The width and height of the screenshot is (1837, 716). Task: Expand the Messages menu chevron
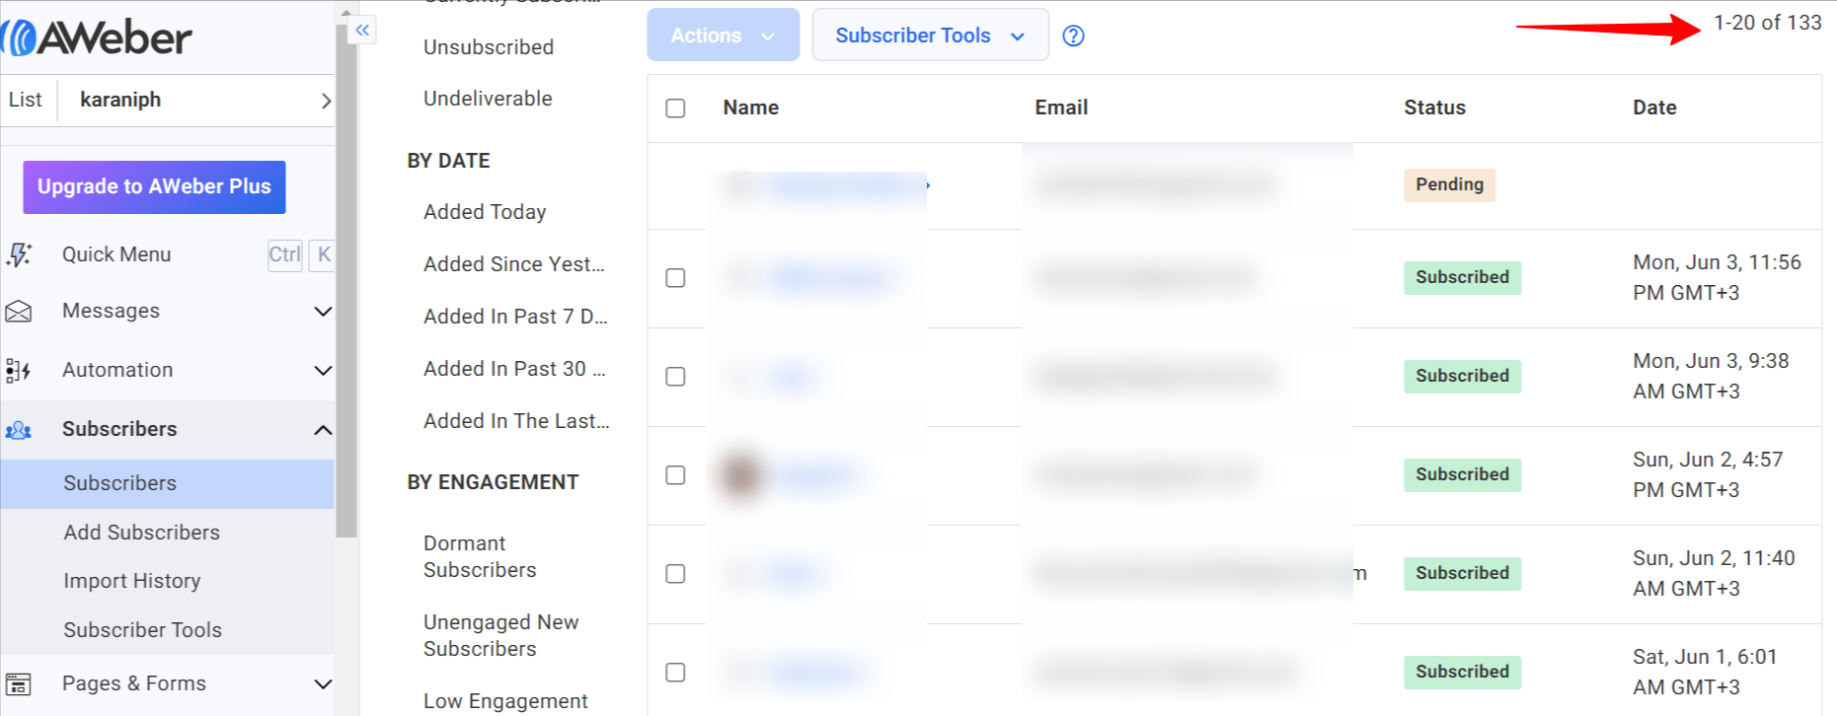(323, 312)
